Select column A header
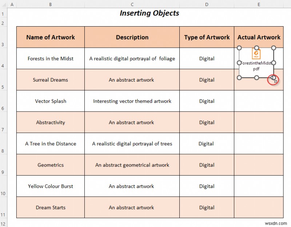The width and height of the screenshot is (291, 227). coord(12,4)
